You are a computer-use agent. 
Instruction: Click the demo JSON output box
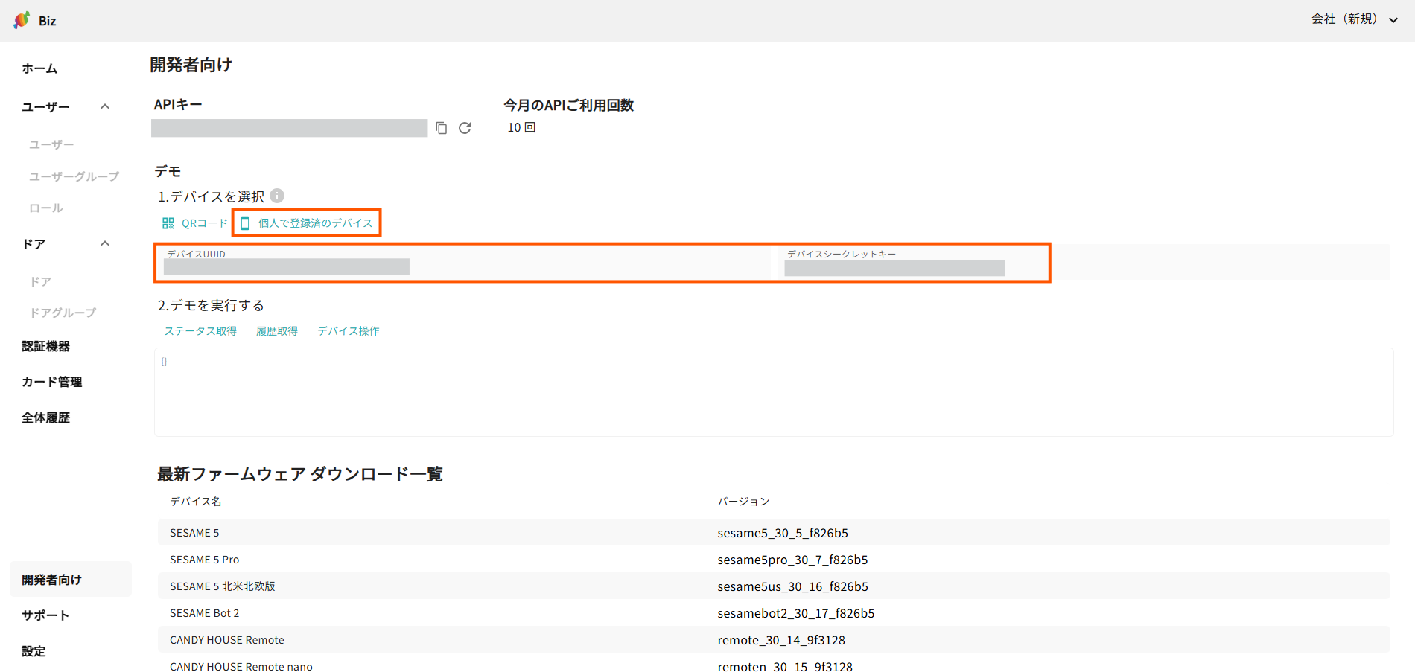click(x=774, y=392)
